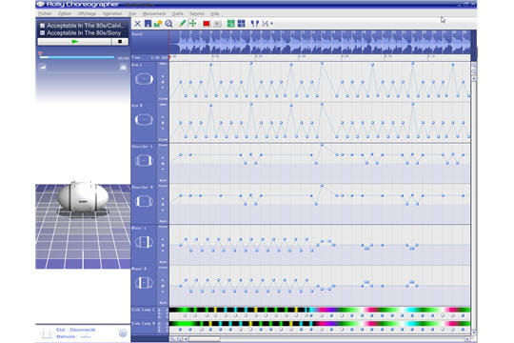Click the black stop button

(x=120, y=42)
